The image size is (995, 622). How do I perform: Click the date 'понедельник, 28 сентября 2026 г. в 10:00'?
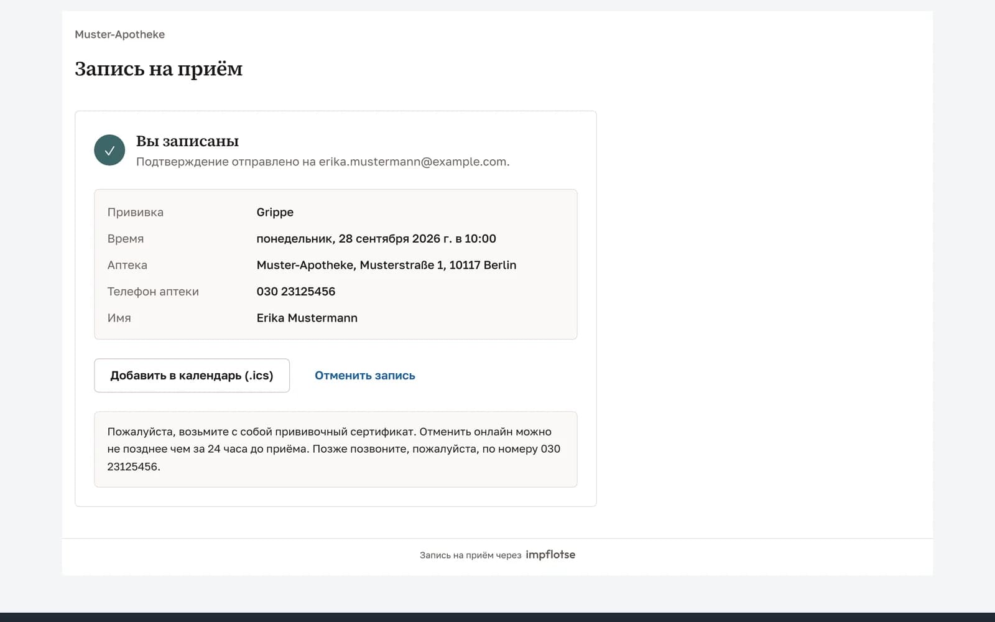[376, 239]
